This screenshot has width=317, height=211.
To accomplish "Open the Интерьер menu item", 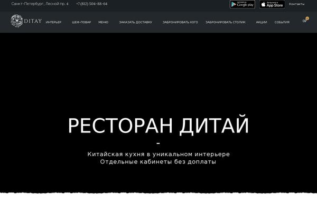I will (x=53, y=22).
